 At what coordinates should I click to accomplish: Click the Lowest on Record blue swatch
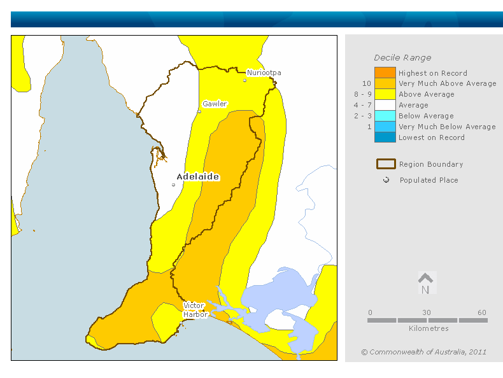(385, 137)
